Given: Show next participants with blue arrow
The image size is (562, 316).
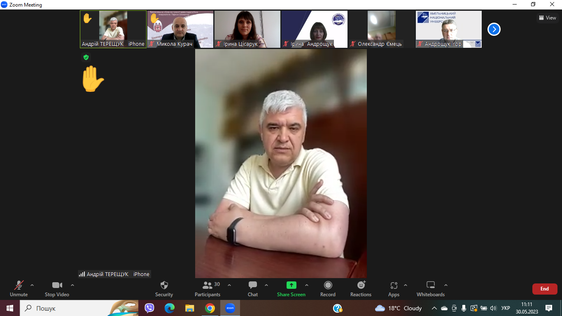Looking at the screenshot, I should click(x=494, y=29).
